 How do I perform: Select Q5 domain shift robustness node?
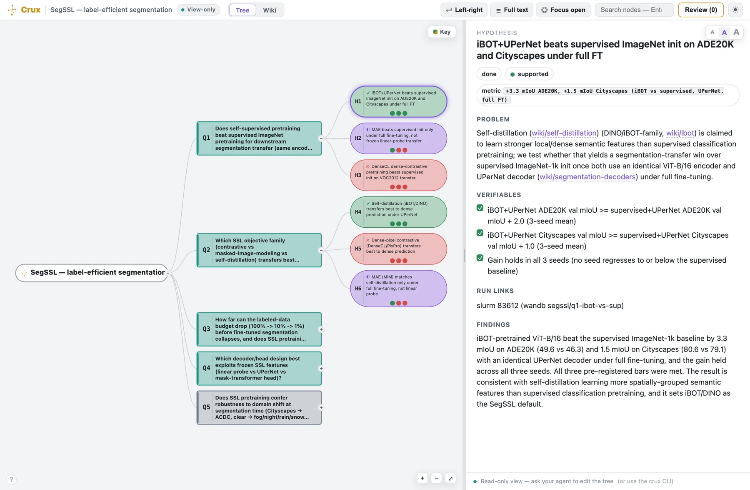(x=259, y=408)
